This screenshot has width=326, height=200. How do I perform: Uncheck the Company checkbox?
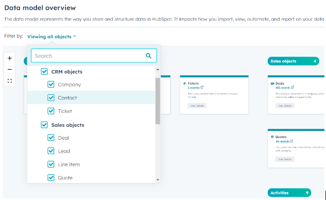pos(51,85)
